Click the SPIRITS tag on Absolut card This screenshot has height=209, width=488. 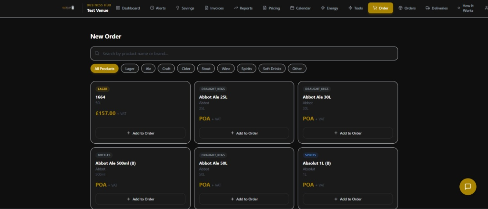coord(310,155)
